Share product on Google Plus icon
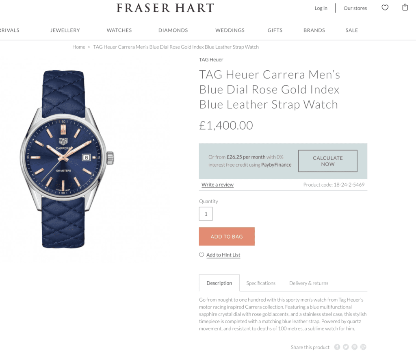Screen dimensions: 416x359 [363, 347]
